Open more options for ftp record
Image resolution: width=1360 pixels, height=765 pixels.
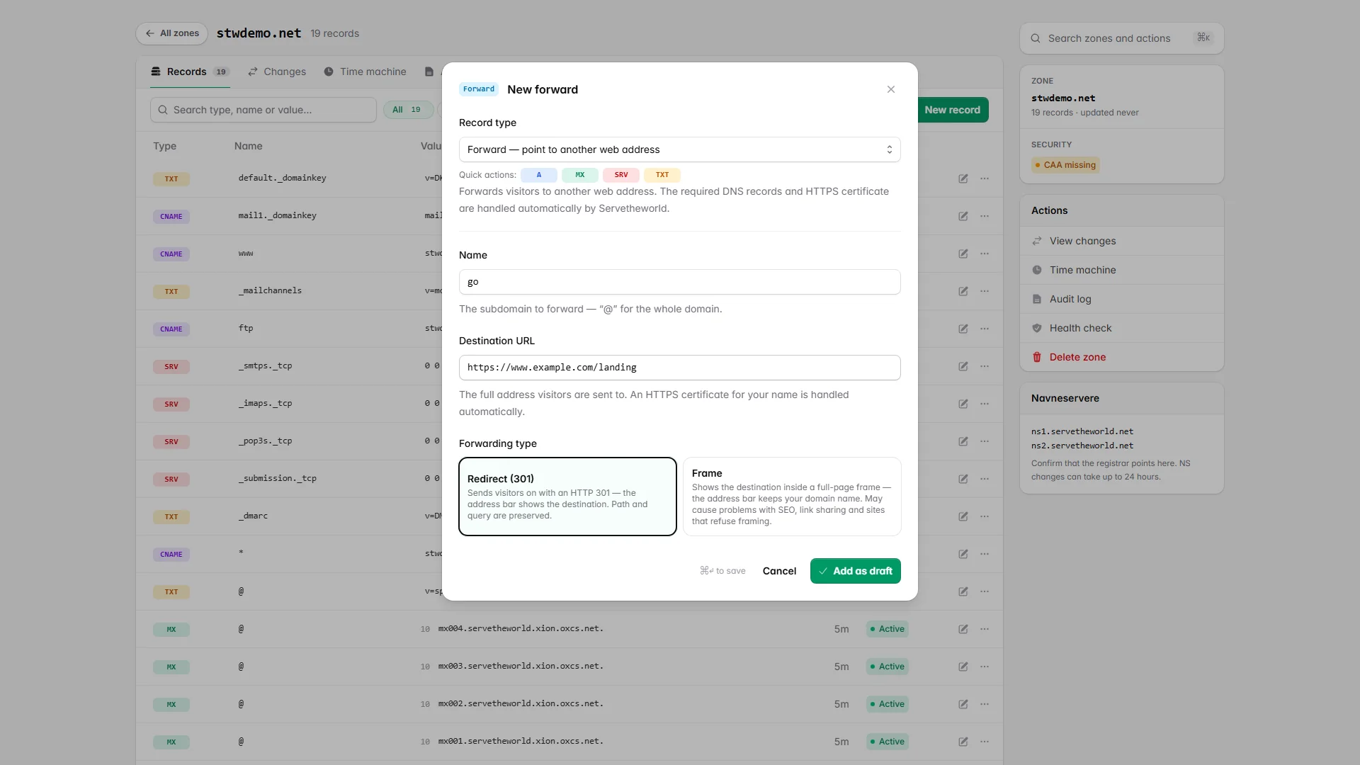984,329
